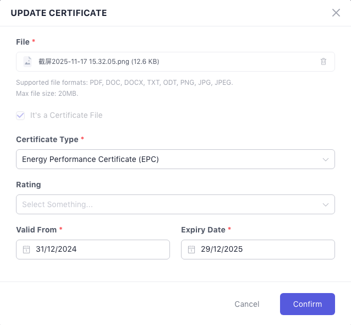Open the Valid From calendar icon

pyautogui.click(x=26, y=250)
